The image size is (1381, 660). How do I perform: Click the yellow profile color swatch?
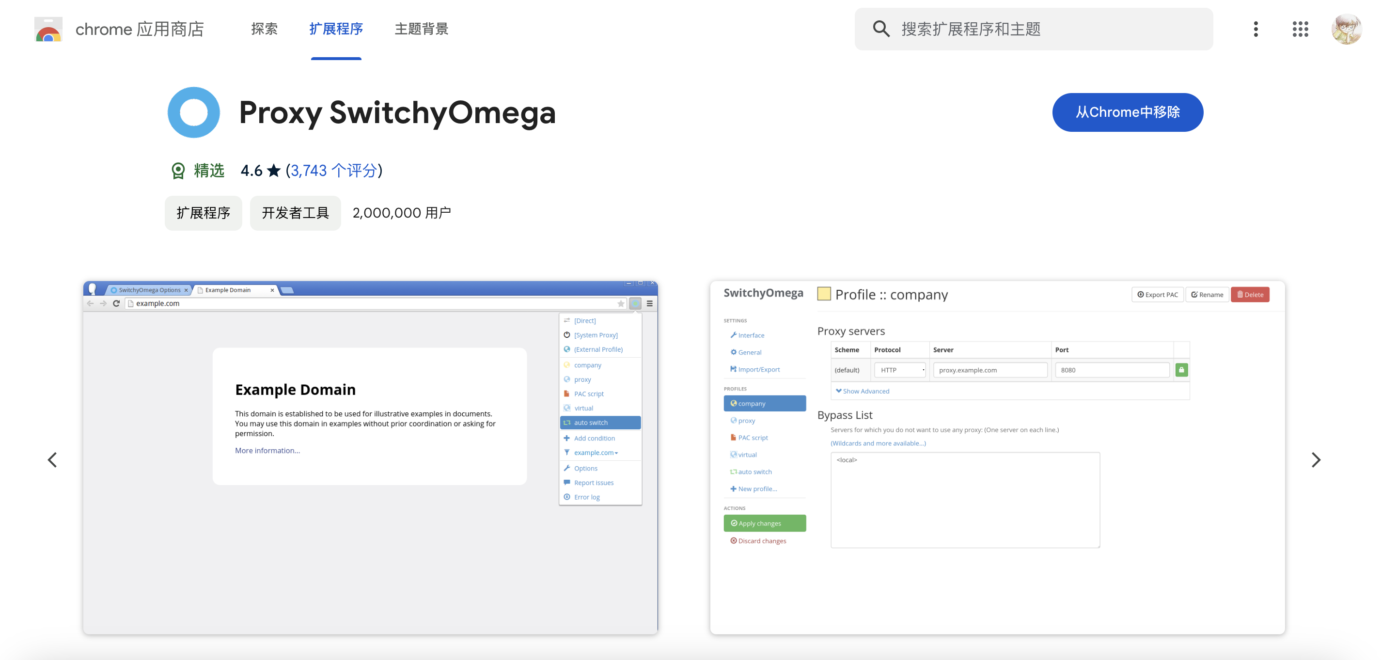coord(823,294)
